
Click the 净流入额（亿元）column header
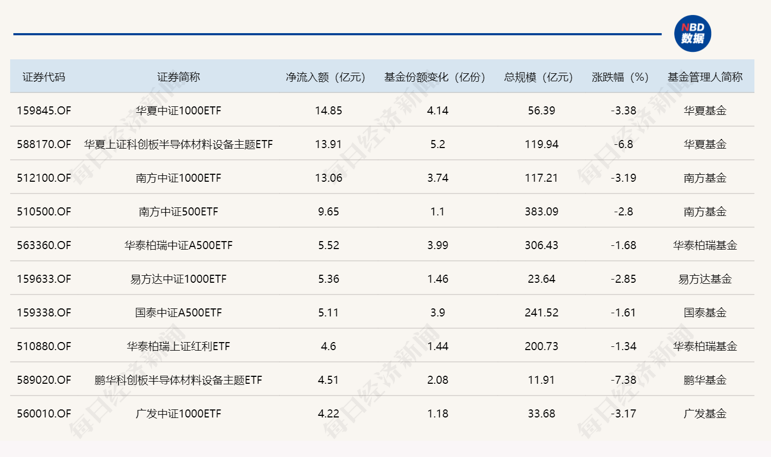pos(326,77)
